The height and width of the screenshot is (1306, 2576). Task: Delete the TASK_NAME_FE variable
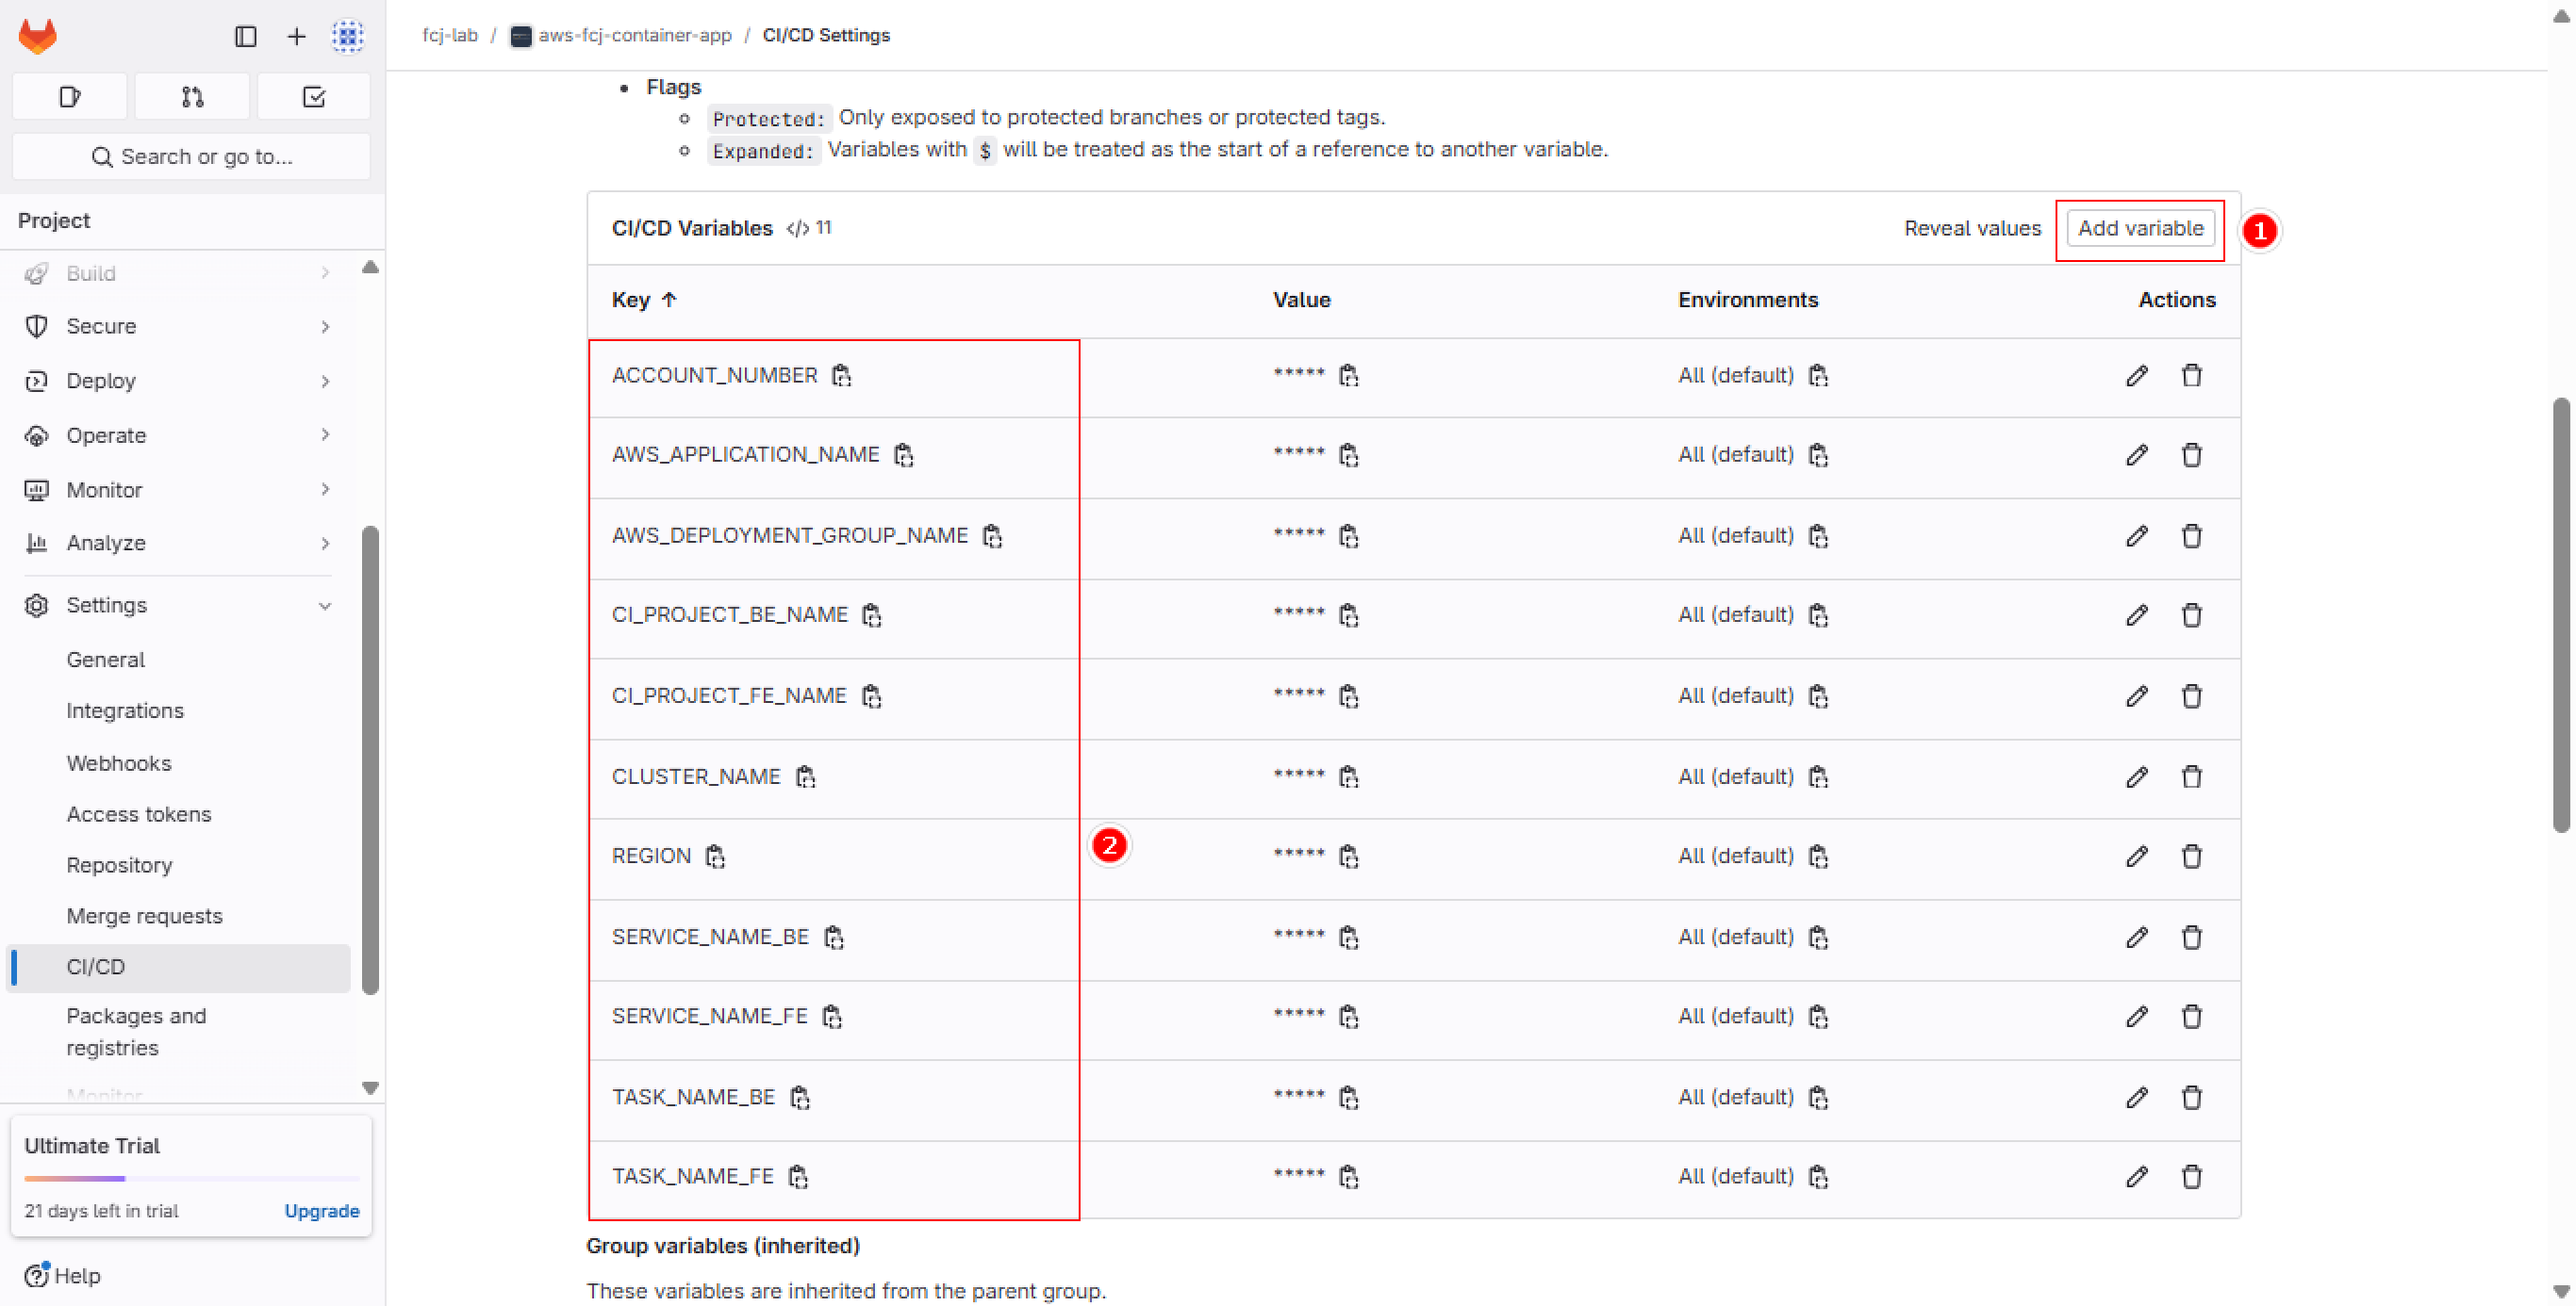coord(2192,1177)
